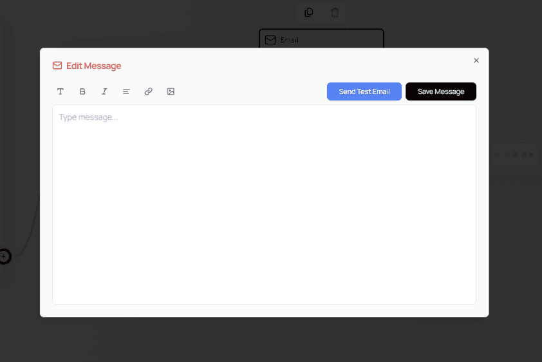
Task: Send a test email
Action: 364,91
